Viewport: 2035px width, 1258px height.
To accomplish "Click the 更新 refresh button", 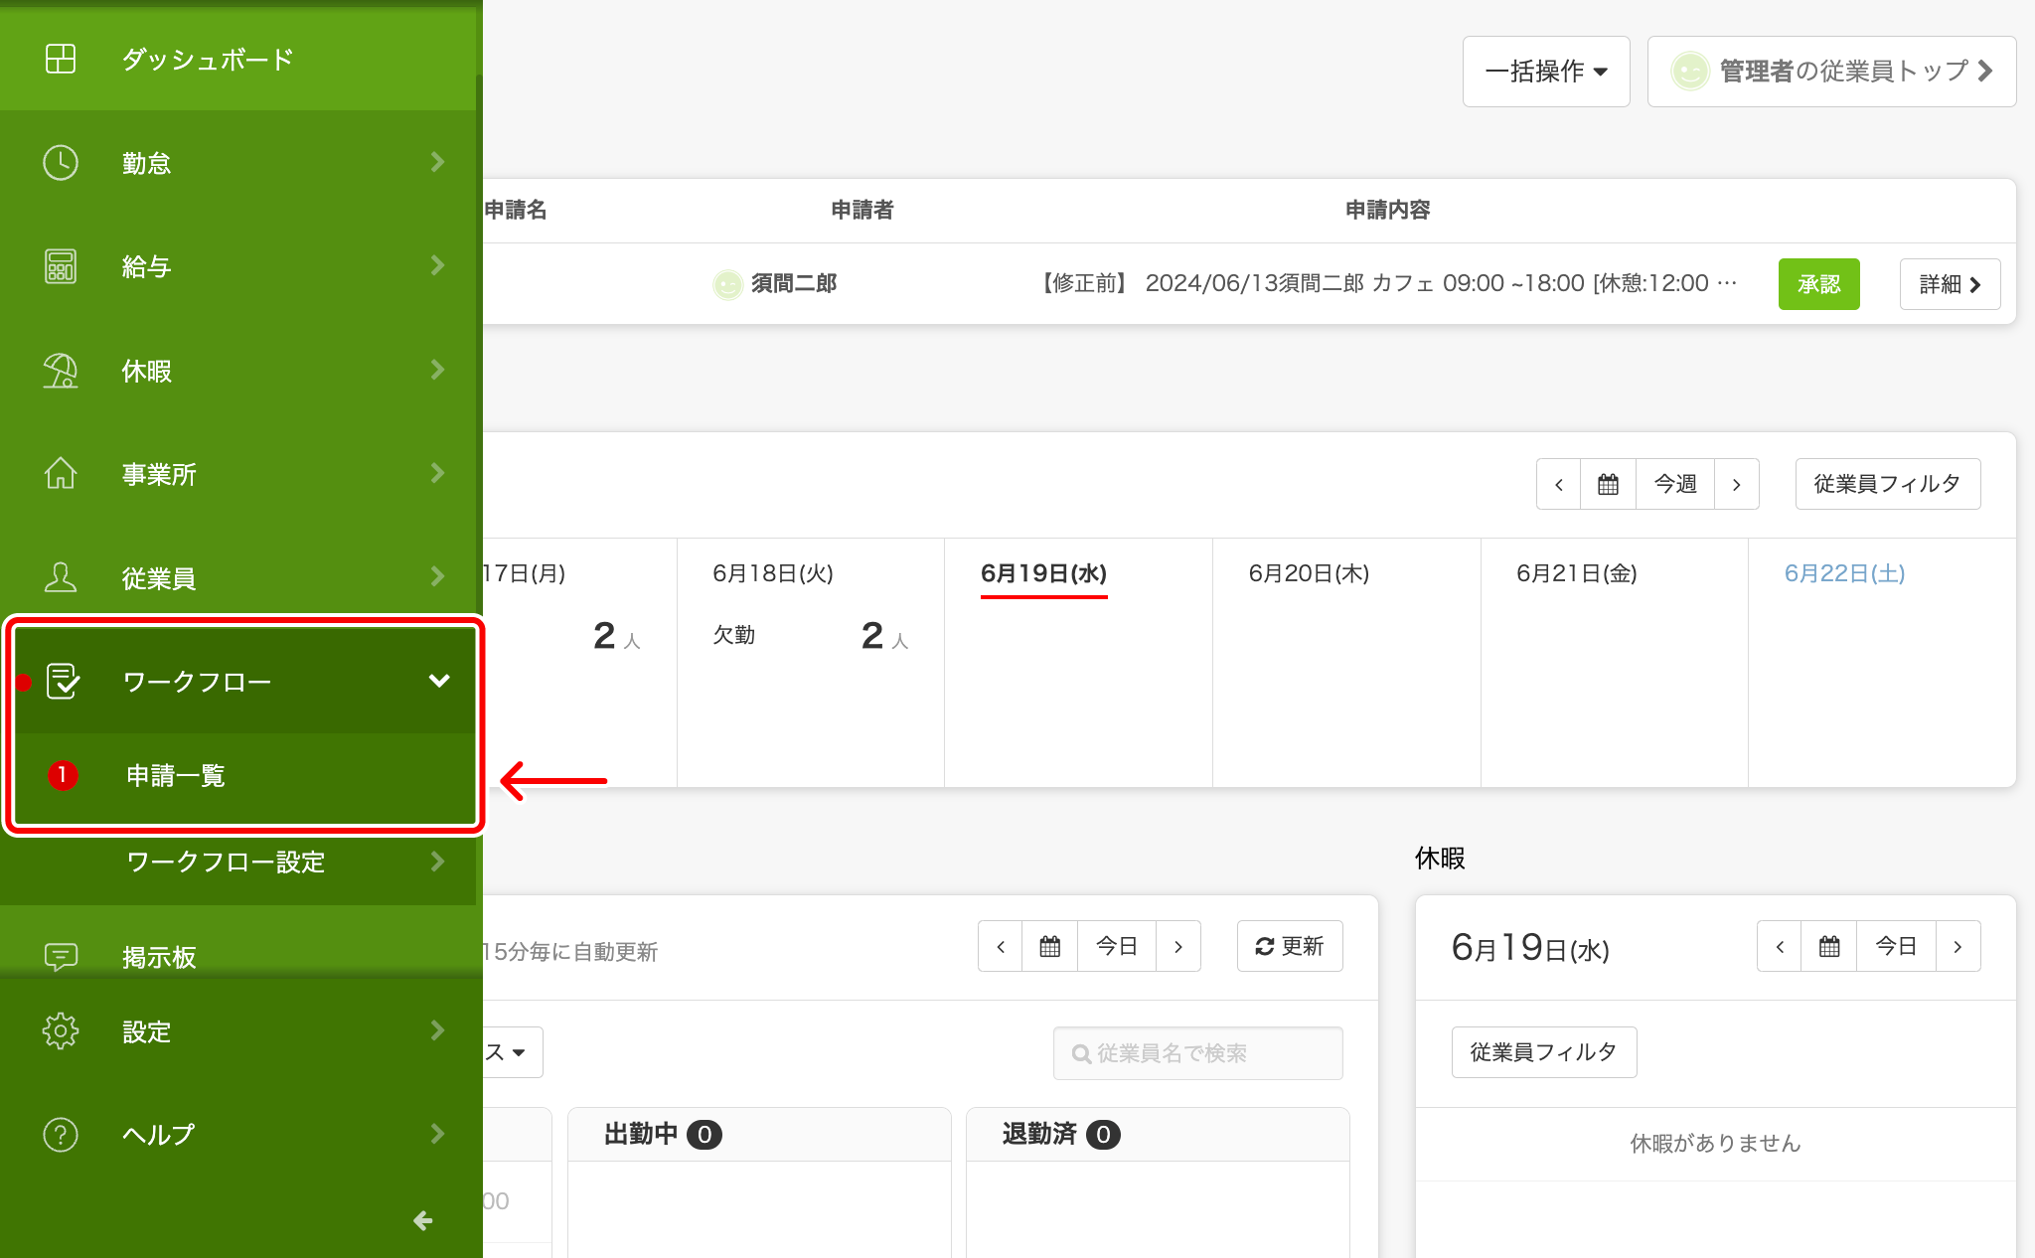I will 1289,946.
